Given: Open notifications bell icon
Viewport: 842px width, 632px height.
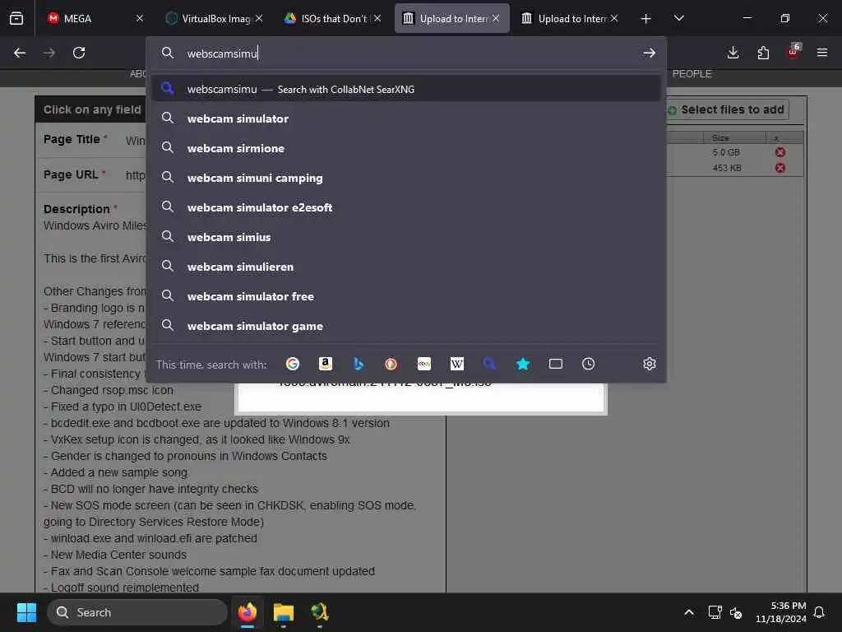Looking at the screenshot, I should (x=819, y=612).
